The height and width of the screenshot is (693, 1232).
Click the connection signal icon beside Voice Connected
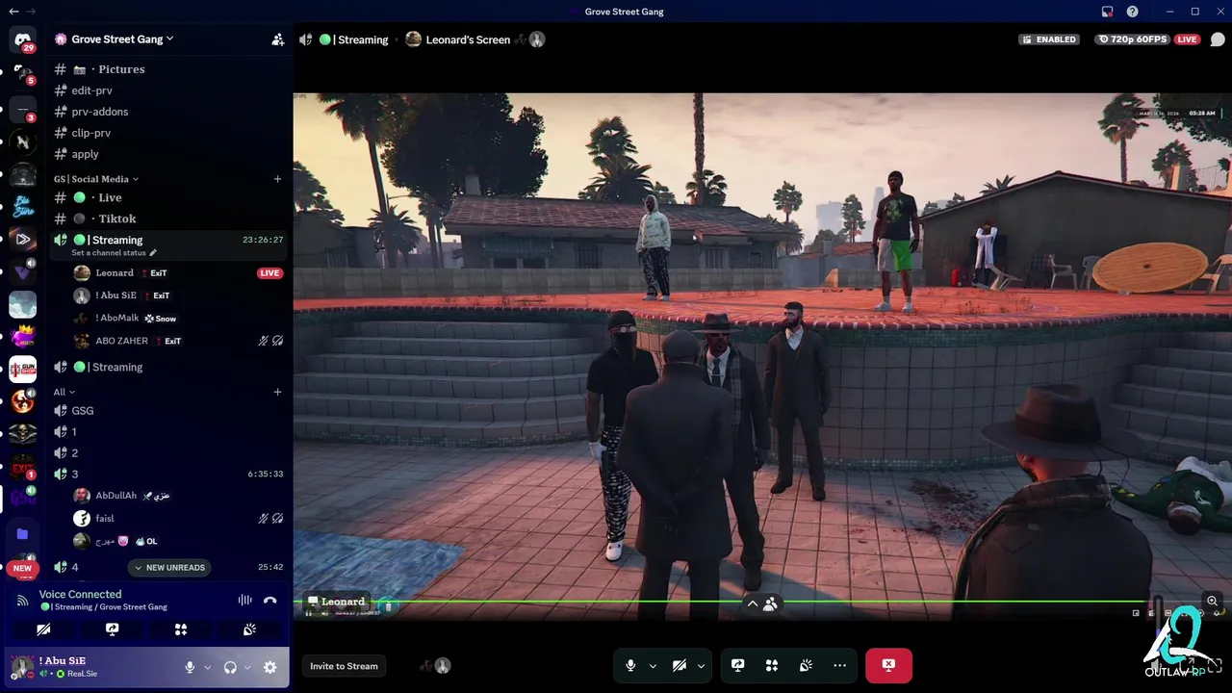click(x=22, y=600)
